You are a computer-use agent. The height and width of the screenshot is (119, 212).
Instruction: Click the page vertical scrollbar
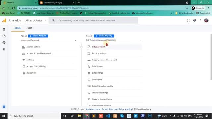click(211, 57)
